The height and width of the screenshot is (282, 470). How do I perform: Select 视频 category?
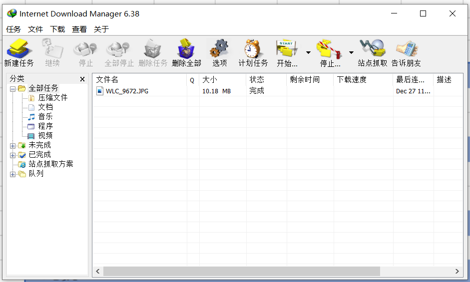click(x=45, y=135)
